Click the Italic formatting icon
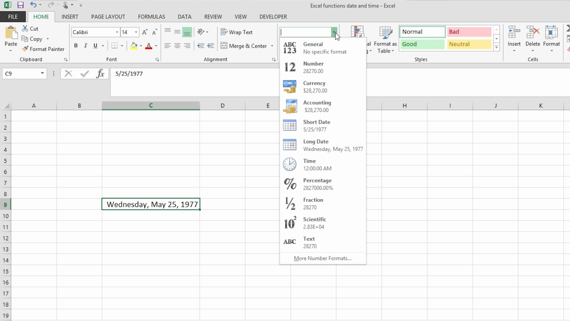This screenshot has height=321, width=570. click(85, 46)
